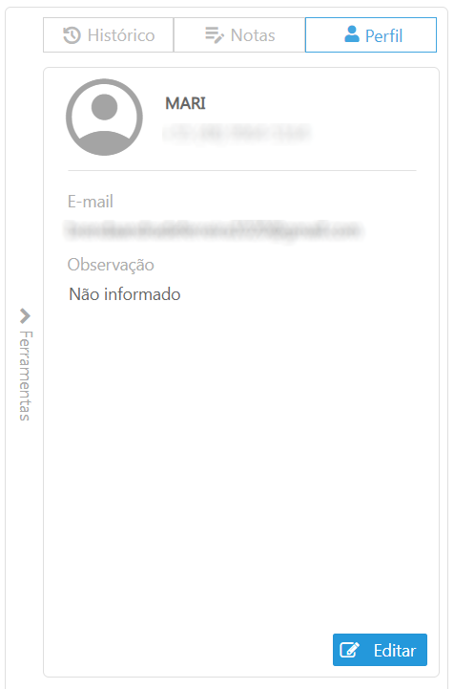This screenshot has width=454, height=689.
Task: Click the blue person icon in Perfil
Action: (x=352, y=33)
